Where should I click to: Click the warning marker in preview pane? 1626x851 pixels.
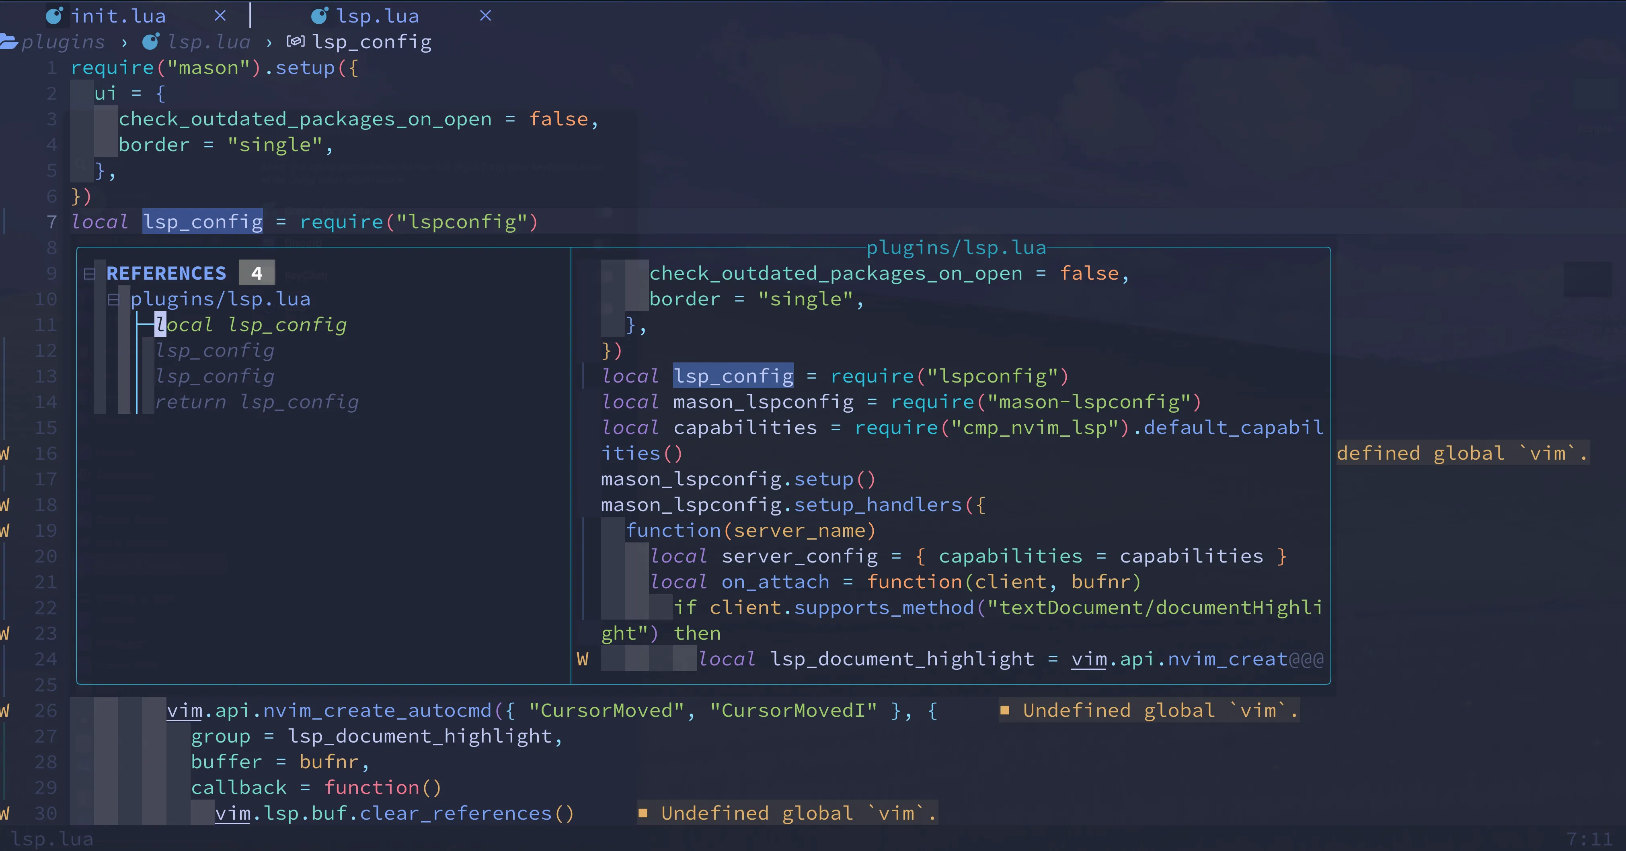(582, 659)
